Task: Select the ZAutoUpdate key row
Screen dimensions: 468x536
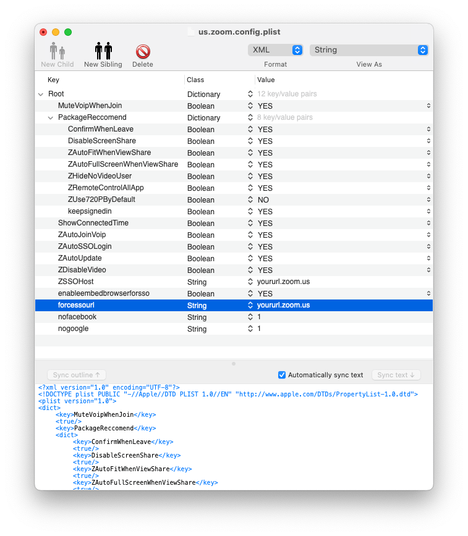Action: [80, 259]
